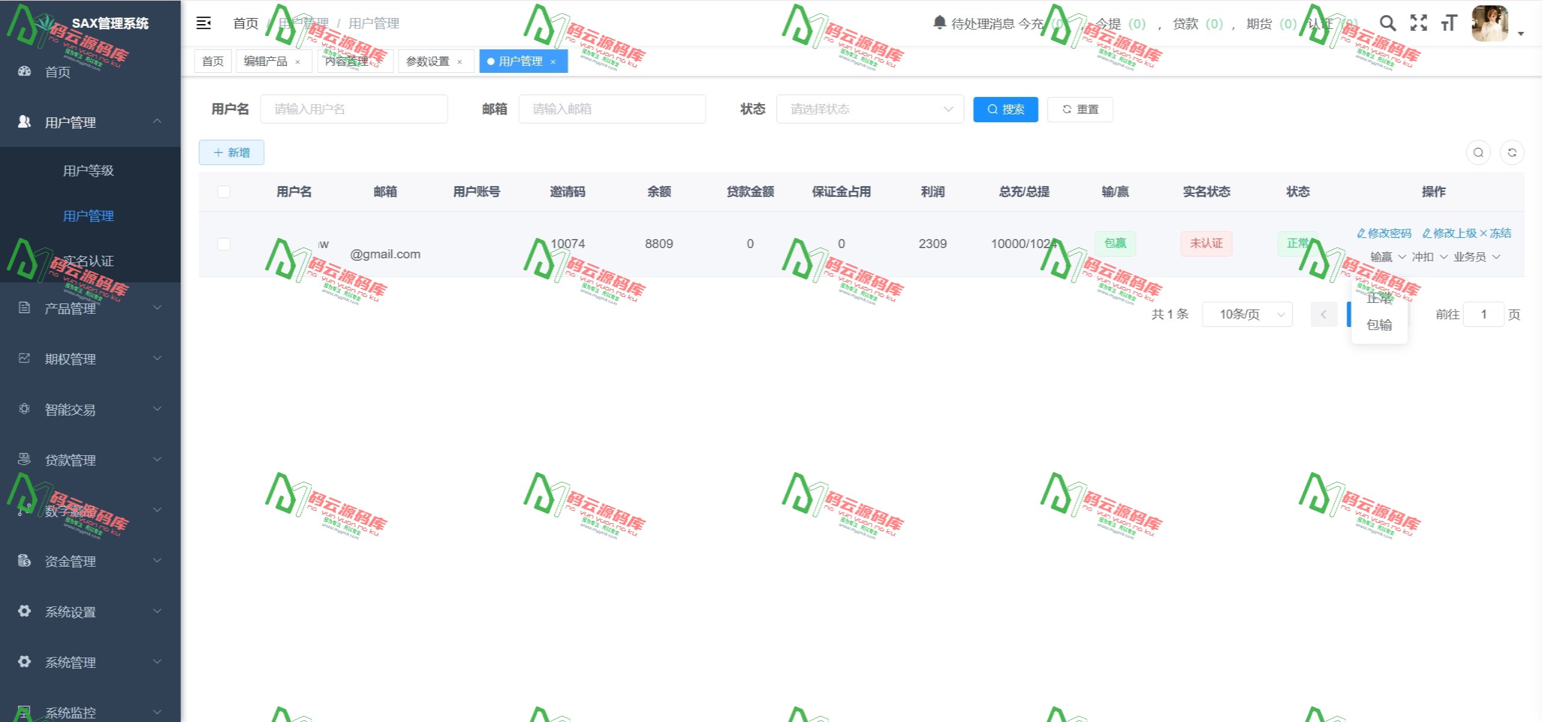The width and height of the screenshot is (1542, 722).
Task: Switch to the 首页 tab
Action: point(213,61)
